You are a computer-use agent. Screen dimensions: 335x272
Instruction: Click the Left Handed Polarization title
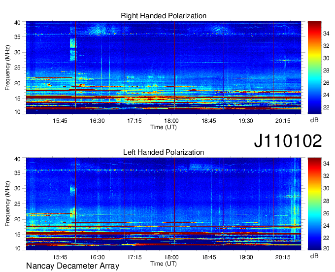click(x=164, y=152)
